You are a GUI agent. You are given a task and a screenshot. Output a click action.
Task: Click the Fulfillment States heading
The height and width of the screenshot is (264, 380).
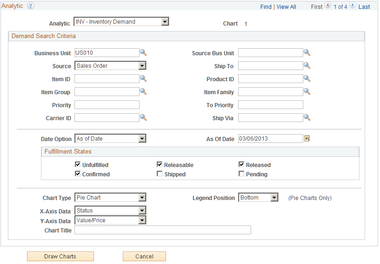(68, 151)
